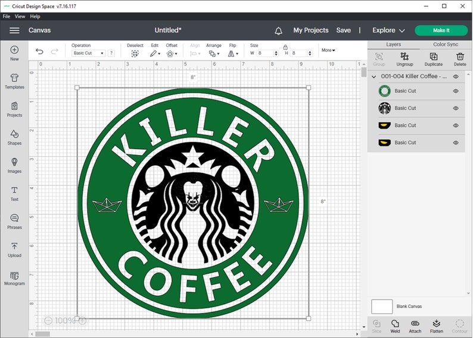Open the Phrases panel
Screen dimensions: 473x338
coord(14,222)
